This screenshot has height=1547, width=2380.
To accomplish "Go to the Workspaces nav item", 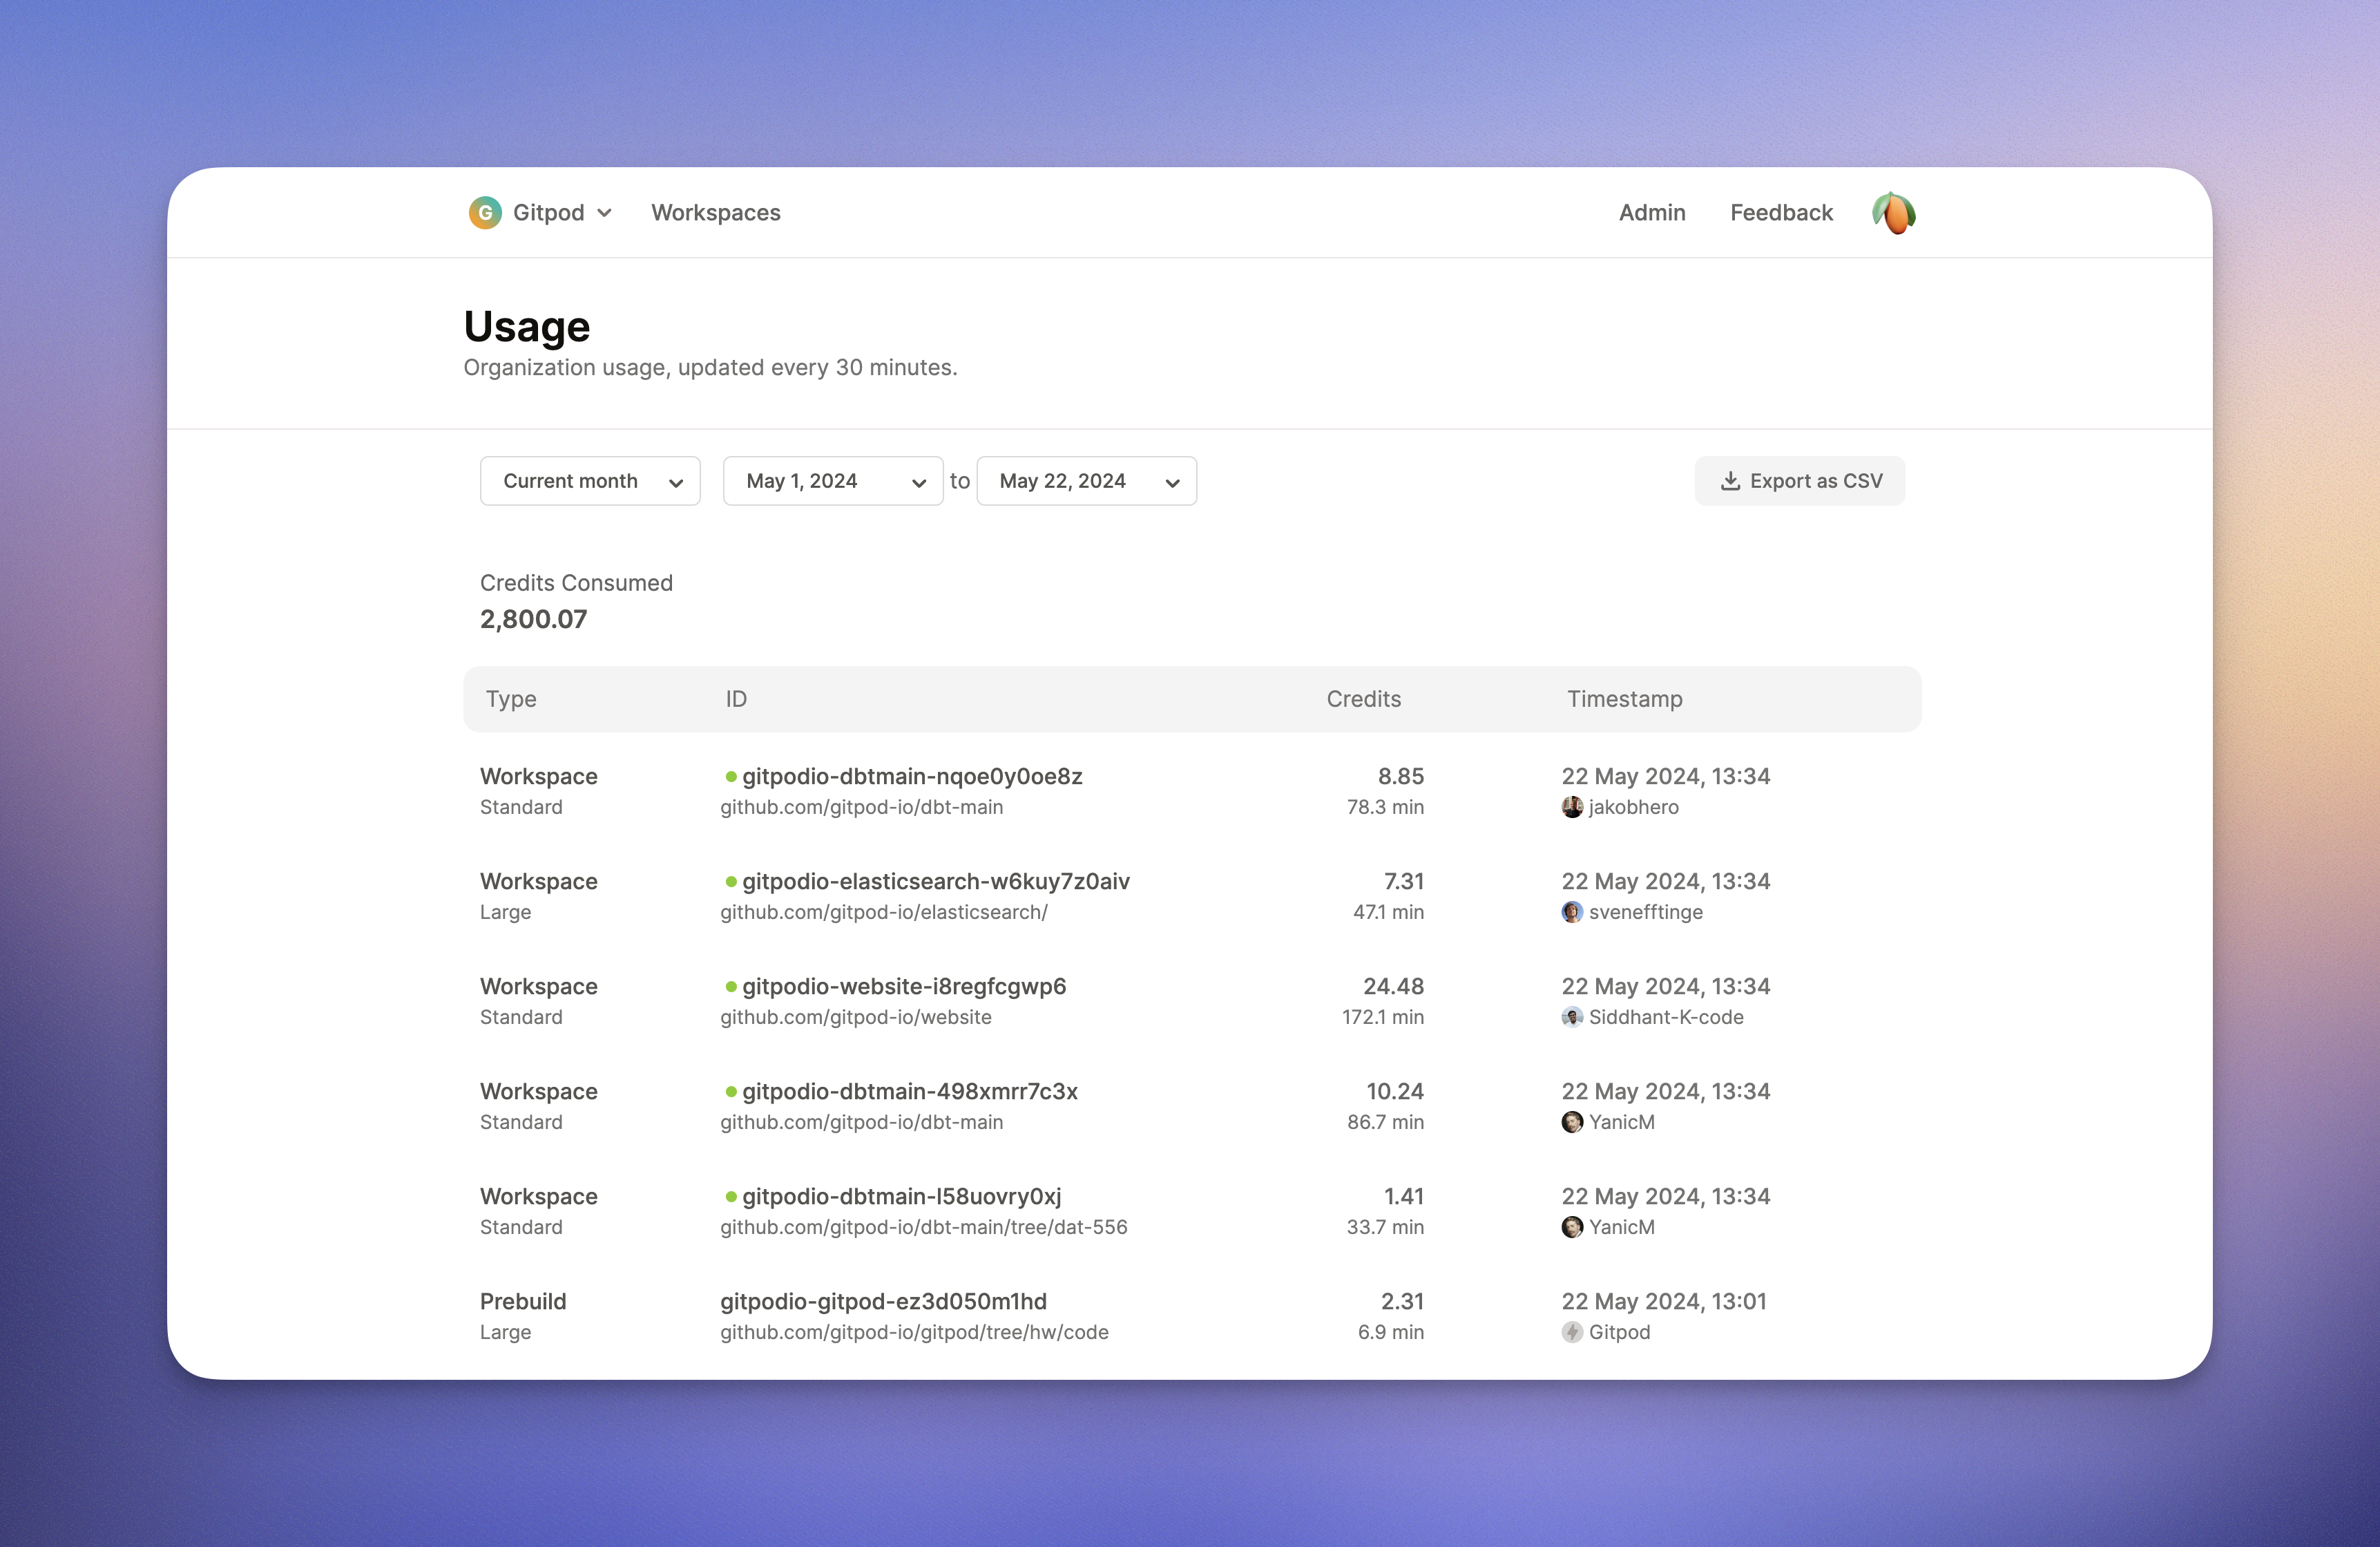I will point(716,213).
